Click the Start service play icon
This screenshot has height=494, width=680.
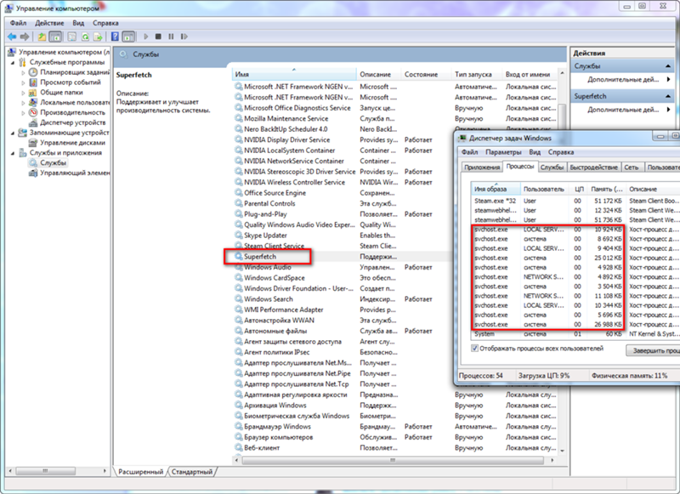[x=145, y=37]
